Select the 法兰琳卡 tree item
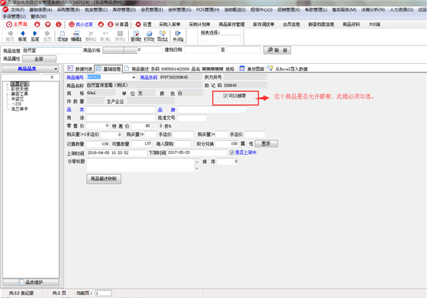 click(x=19, y=109)
